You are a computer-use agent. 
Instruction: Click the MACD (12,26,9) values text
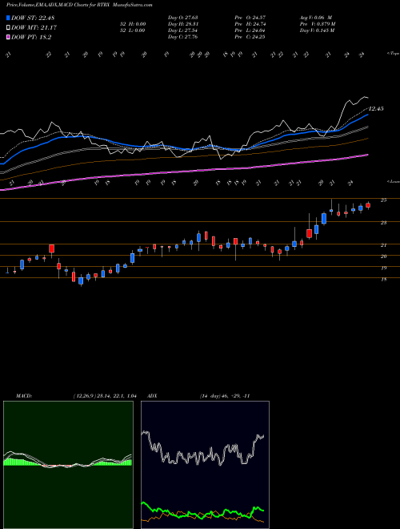tap(104, 396)
